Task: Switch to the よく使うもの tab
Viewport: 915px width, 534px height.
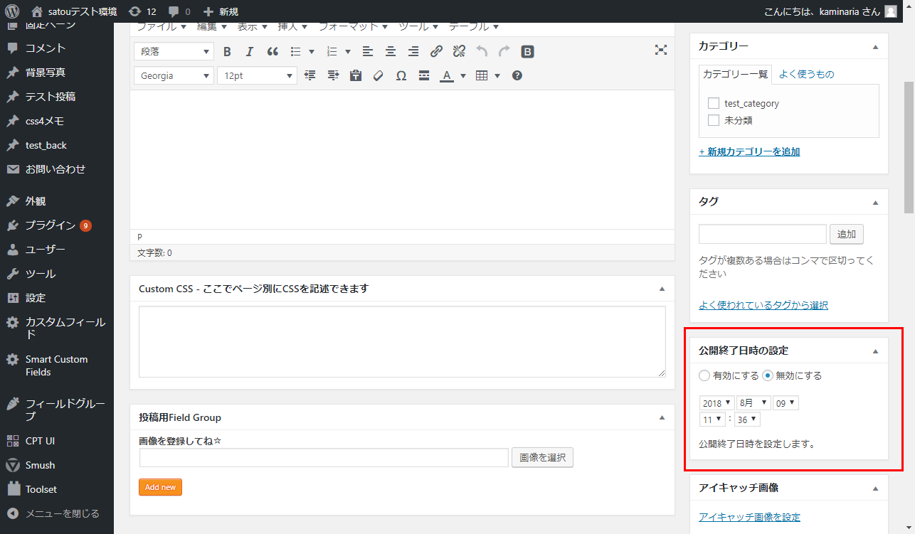Action: 806,74
